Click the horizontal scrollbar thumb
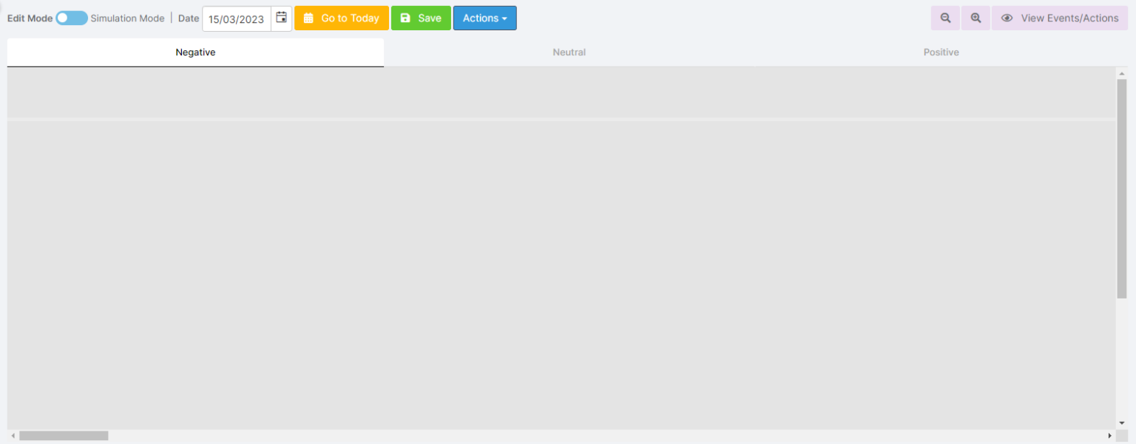 click(x=63, y=435)
